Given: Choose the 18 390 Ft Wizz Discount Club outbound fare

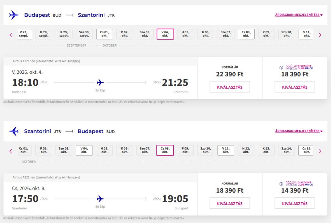Looking at the screenshot, I should coord(294,87).
